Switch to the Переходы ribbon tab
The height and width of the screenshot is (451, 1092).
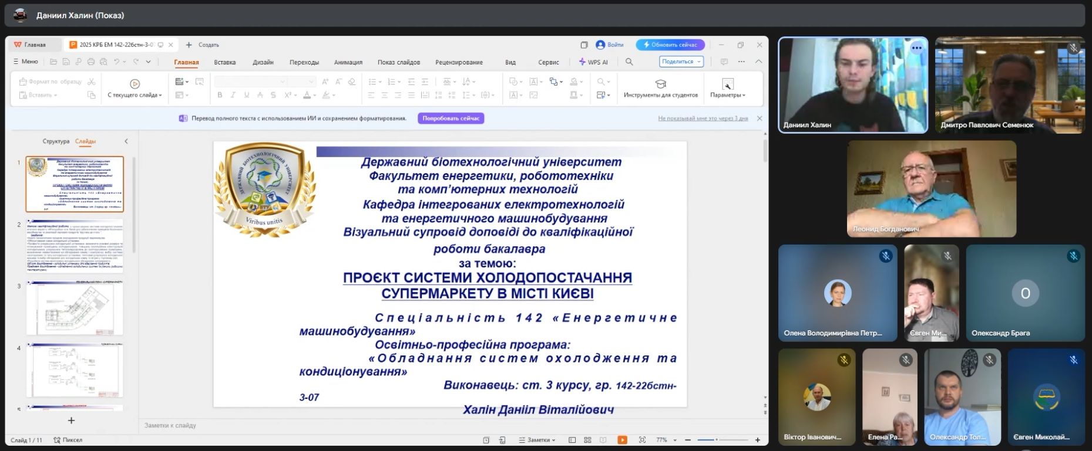(304, 62)
